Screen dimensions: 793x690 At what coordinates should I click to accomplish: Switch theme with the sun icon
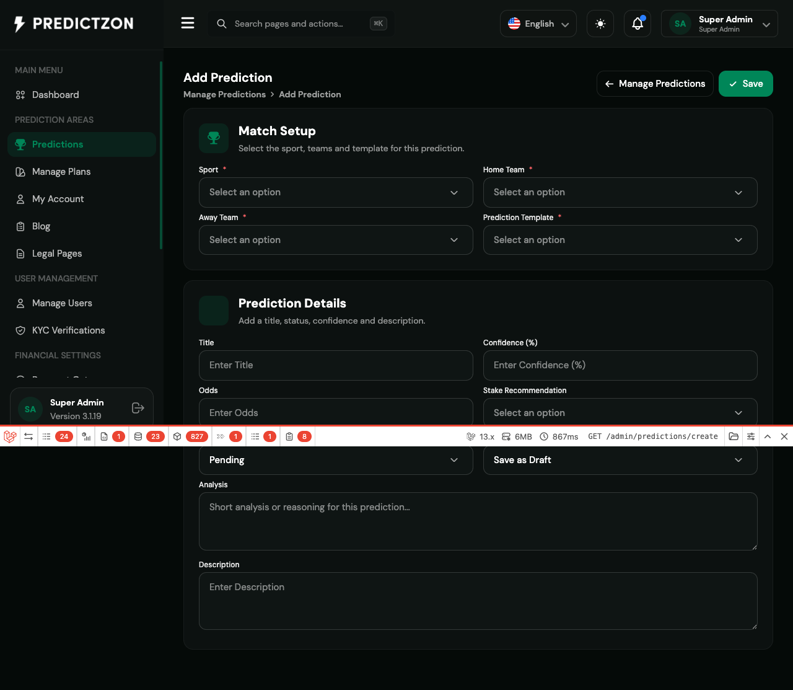pos(600,24)
